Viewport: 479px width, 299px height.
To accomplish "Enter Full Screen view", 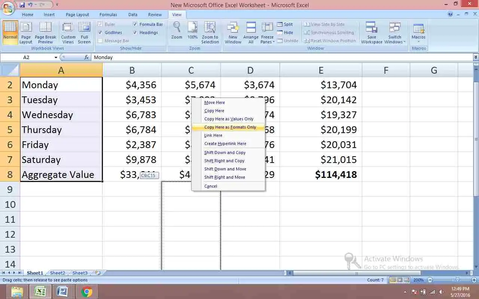I will tap(84, 33).
